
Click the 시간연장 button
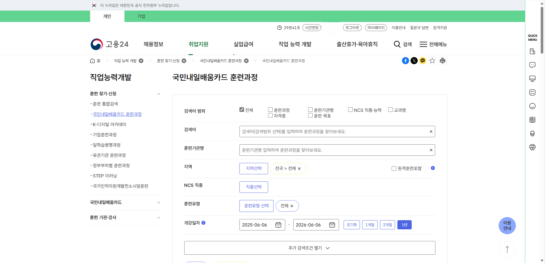[312, 28]
